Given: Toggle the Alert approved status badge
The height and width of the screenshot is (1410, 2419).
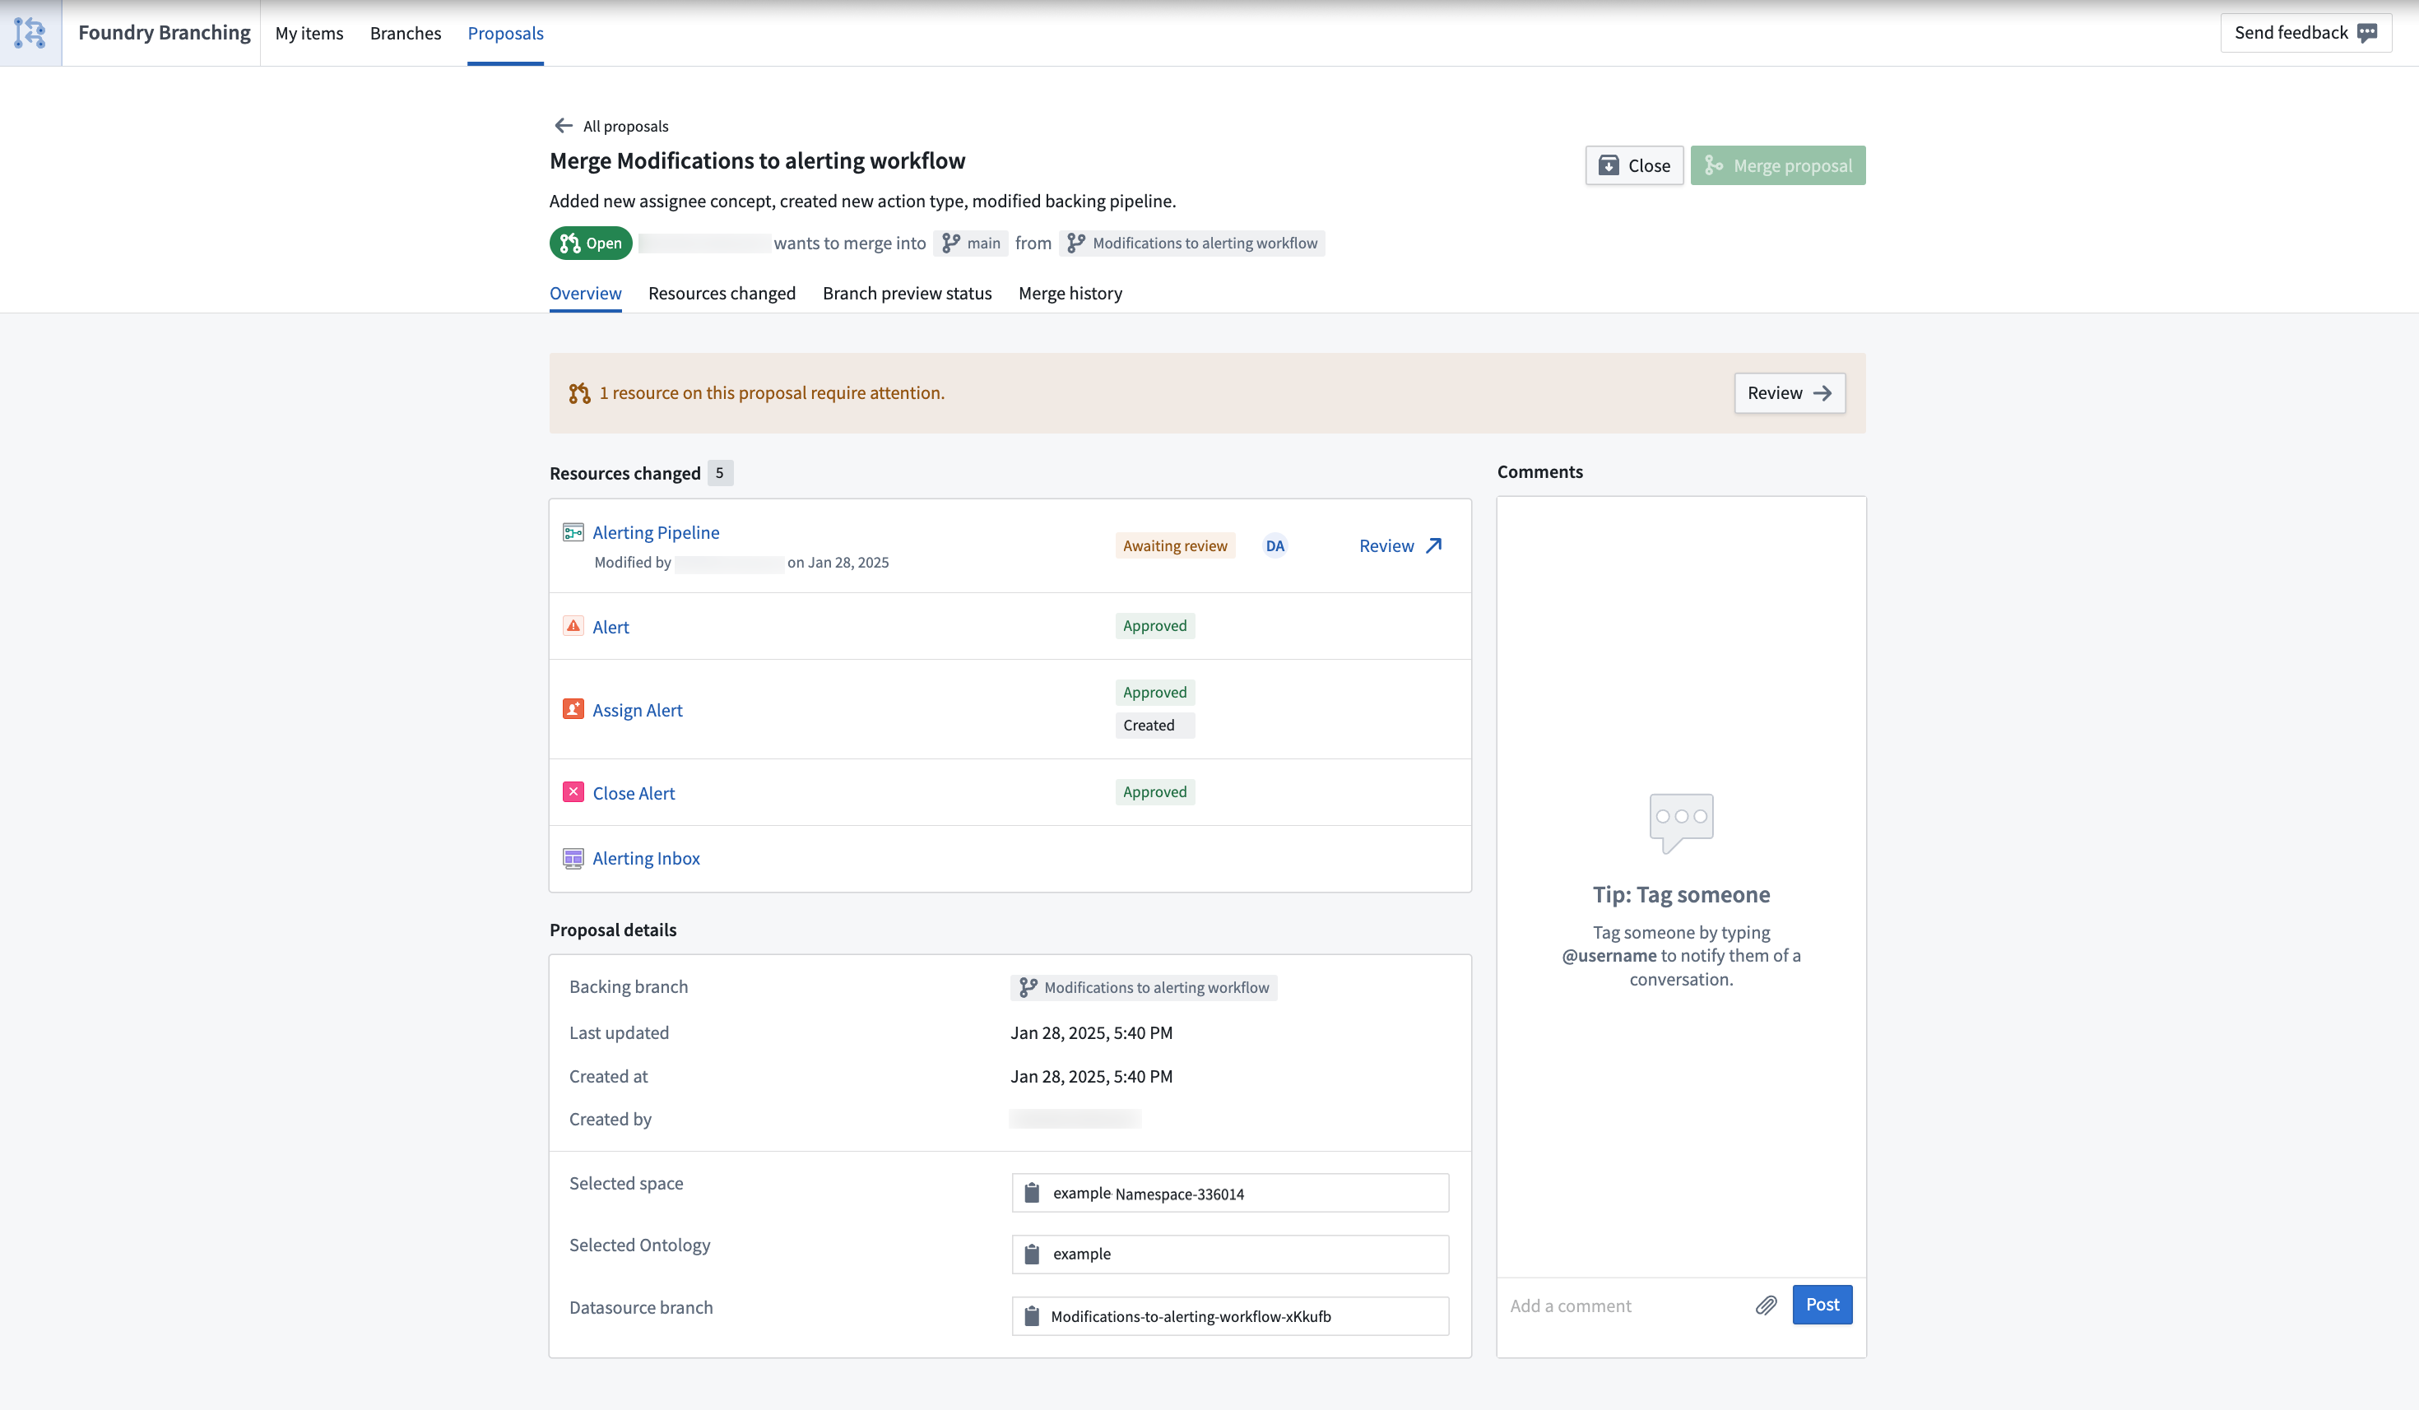Looking at the screenshot, I should coord(1155,624).
